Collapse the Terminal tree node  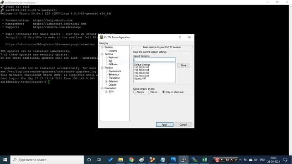pyautogui.click(x=102, y=54)
